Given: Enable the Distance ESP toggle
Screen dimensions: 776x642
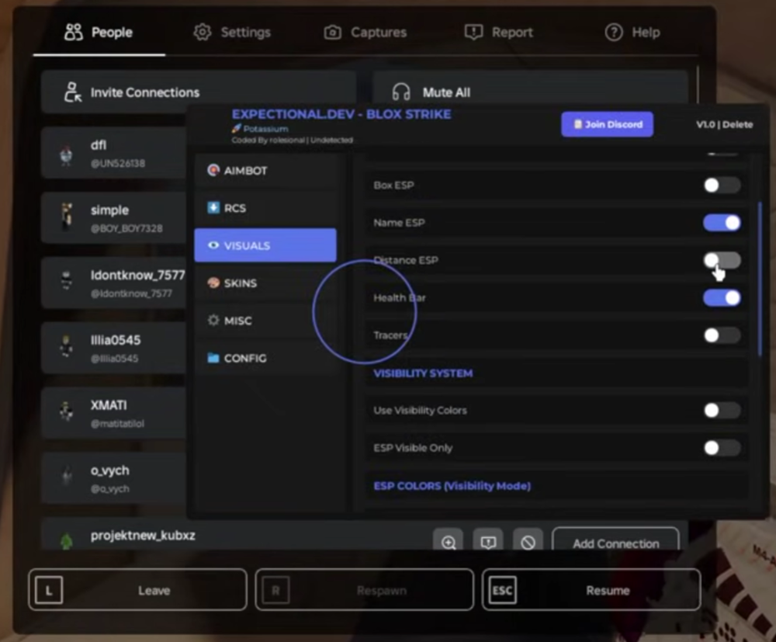Looking at the screenshot, I should [721, 260].
